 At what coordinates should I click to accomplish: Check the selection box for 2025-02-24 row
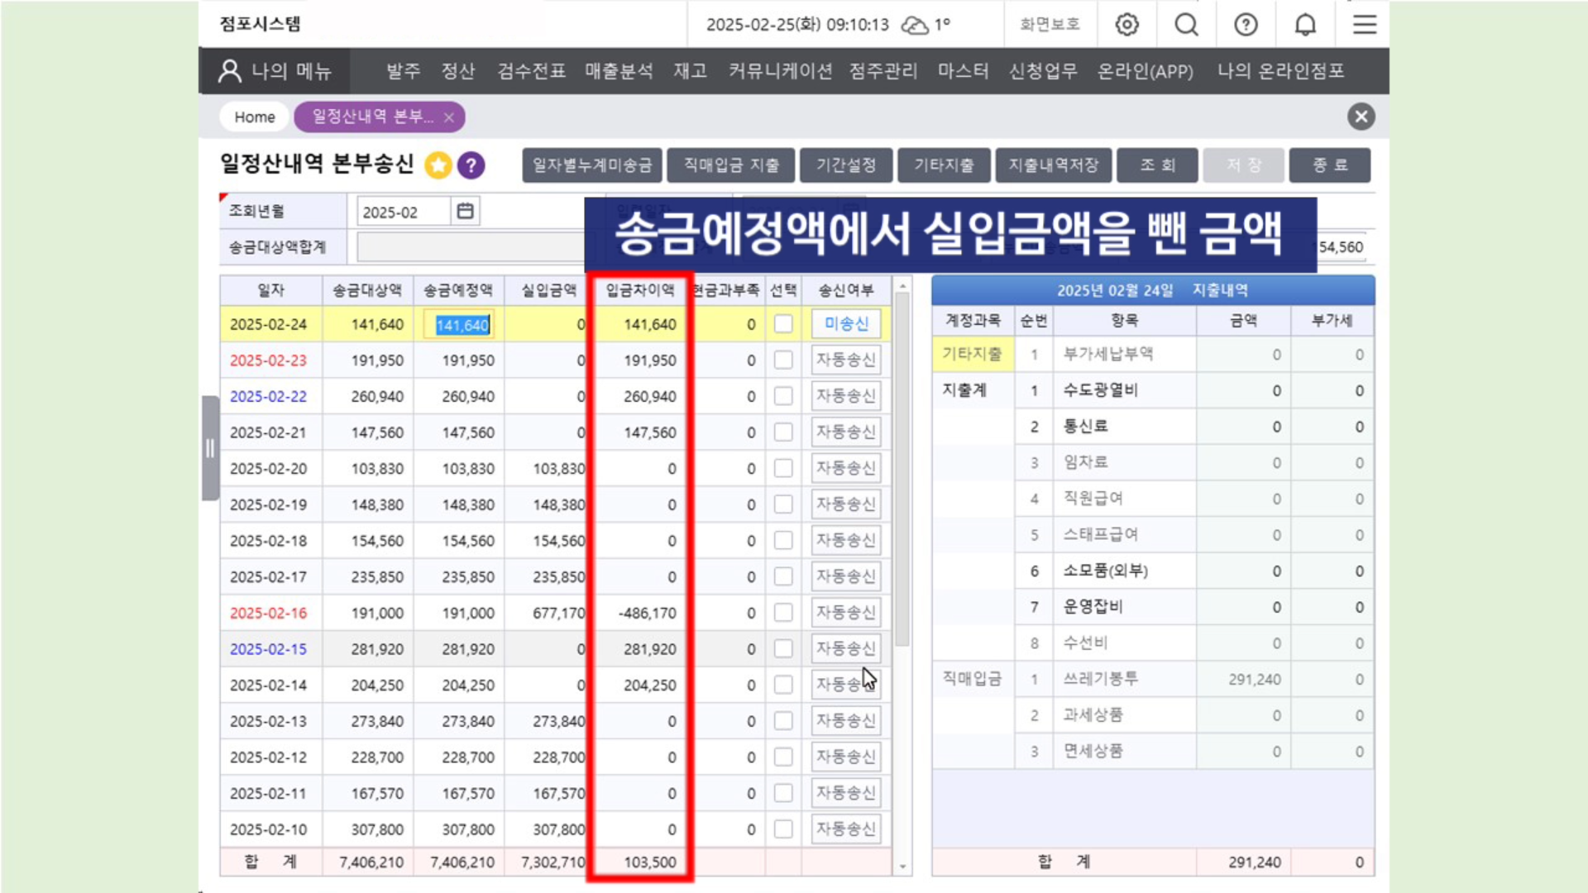pos(783,324)
